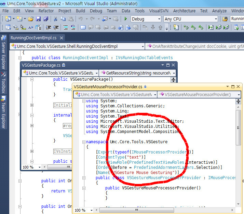Click the Uncomment selected lines icon
The image size is (244, 214).
pos(73,28)
